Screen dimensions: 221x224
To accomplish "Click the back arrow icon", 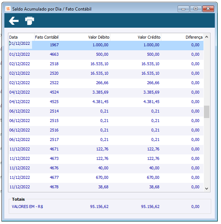I will pos(14,21).
